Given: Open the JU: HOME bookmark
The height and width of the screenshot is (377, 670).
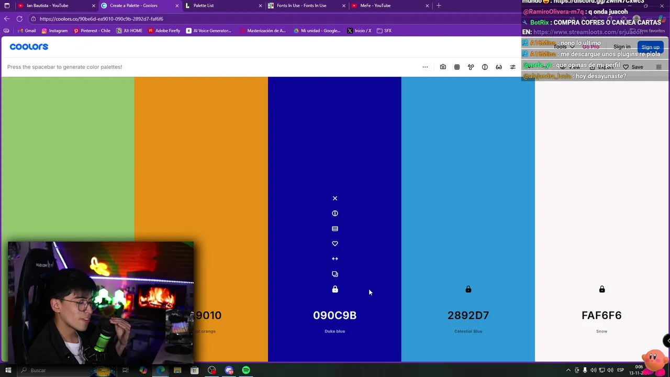Looking at the screenshot, I should coord(129,31).
